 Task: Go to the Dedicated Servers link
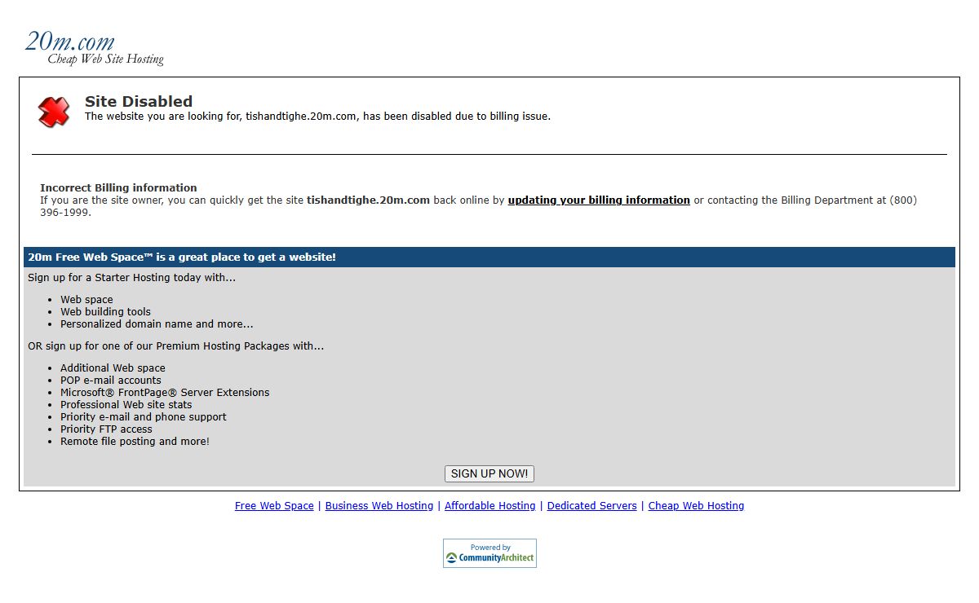[592, 506]
